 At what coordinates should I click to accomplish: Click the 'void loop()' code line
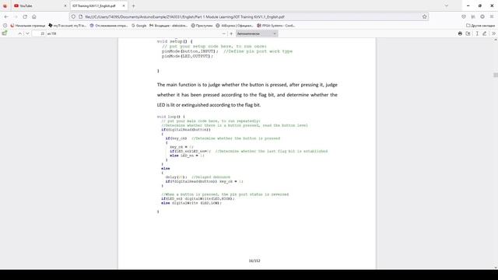[171, 117]
